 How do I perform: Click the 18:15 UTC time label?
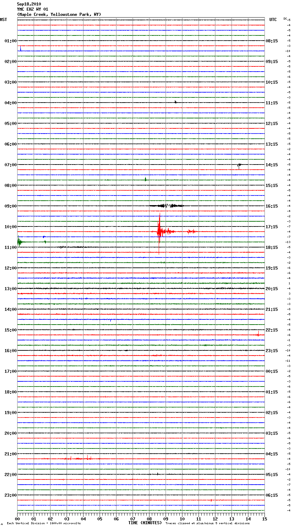coord(272,247)
